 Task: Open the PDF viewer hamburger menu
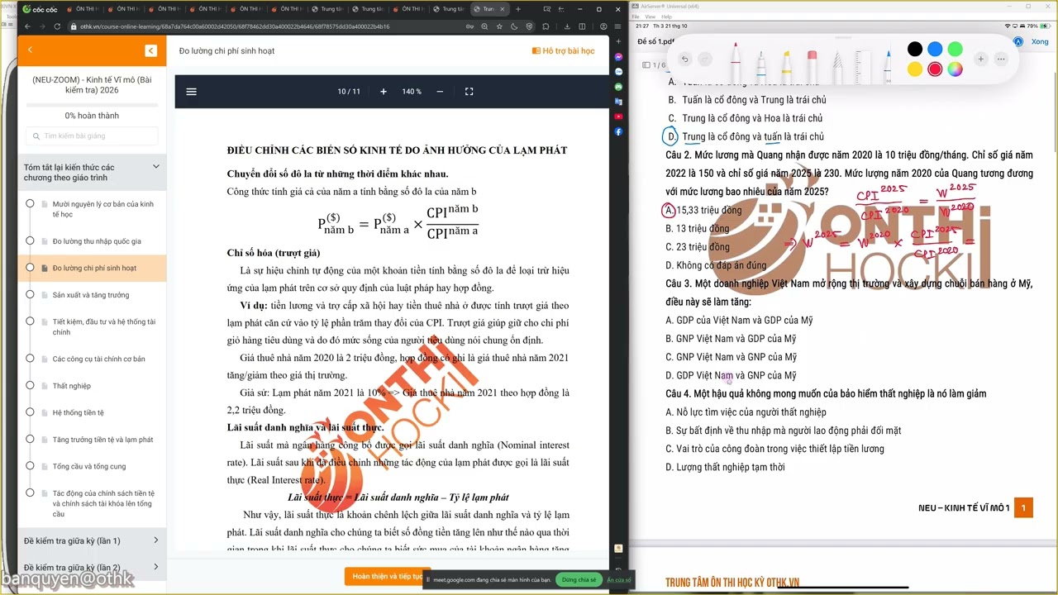(192, 92)
